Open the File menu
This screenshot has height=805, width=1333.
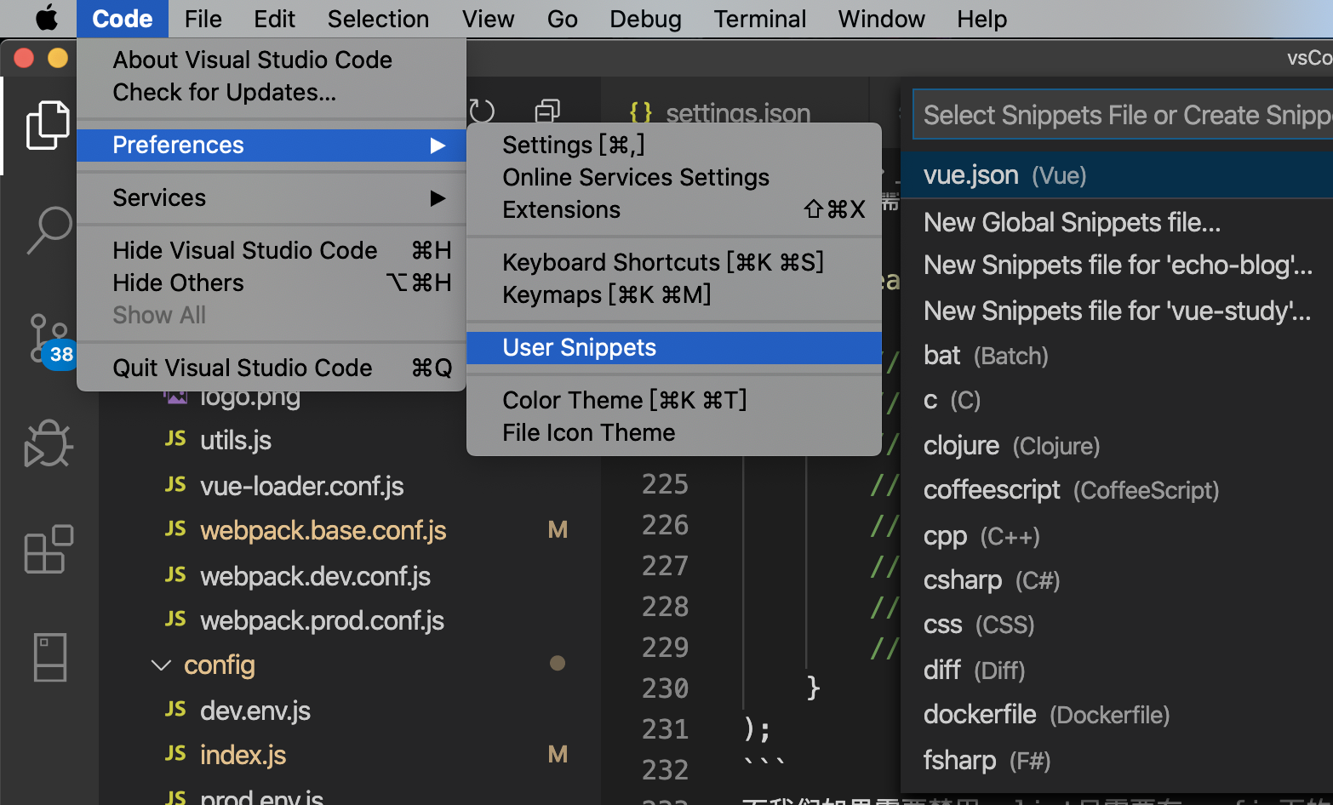[x=203, y=19]
